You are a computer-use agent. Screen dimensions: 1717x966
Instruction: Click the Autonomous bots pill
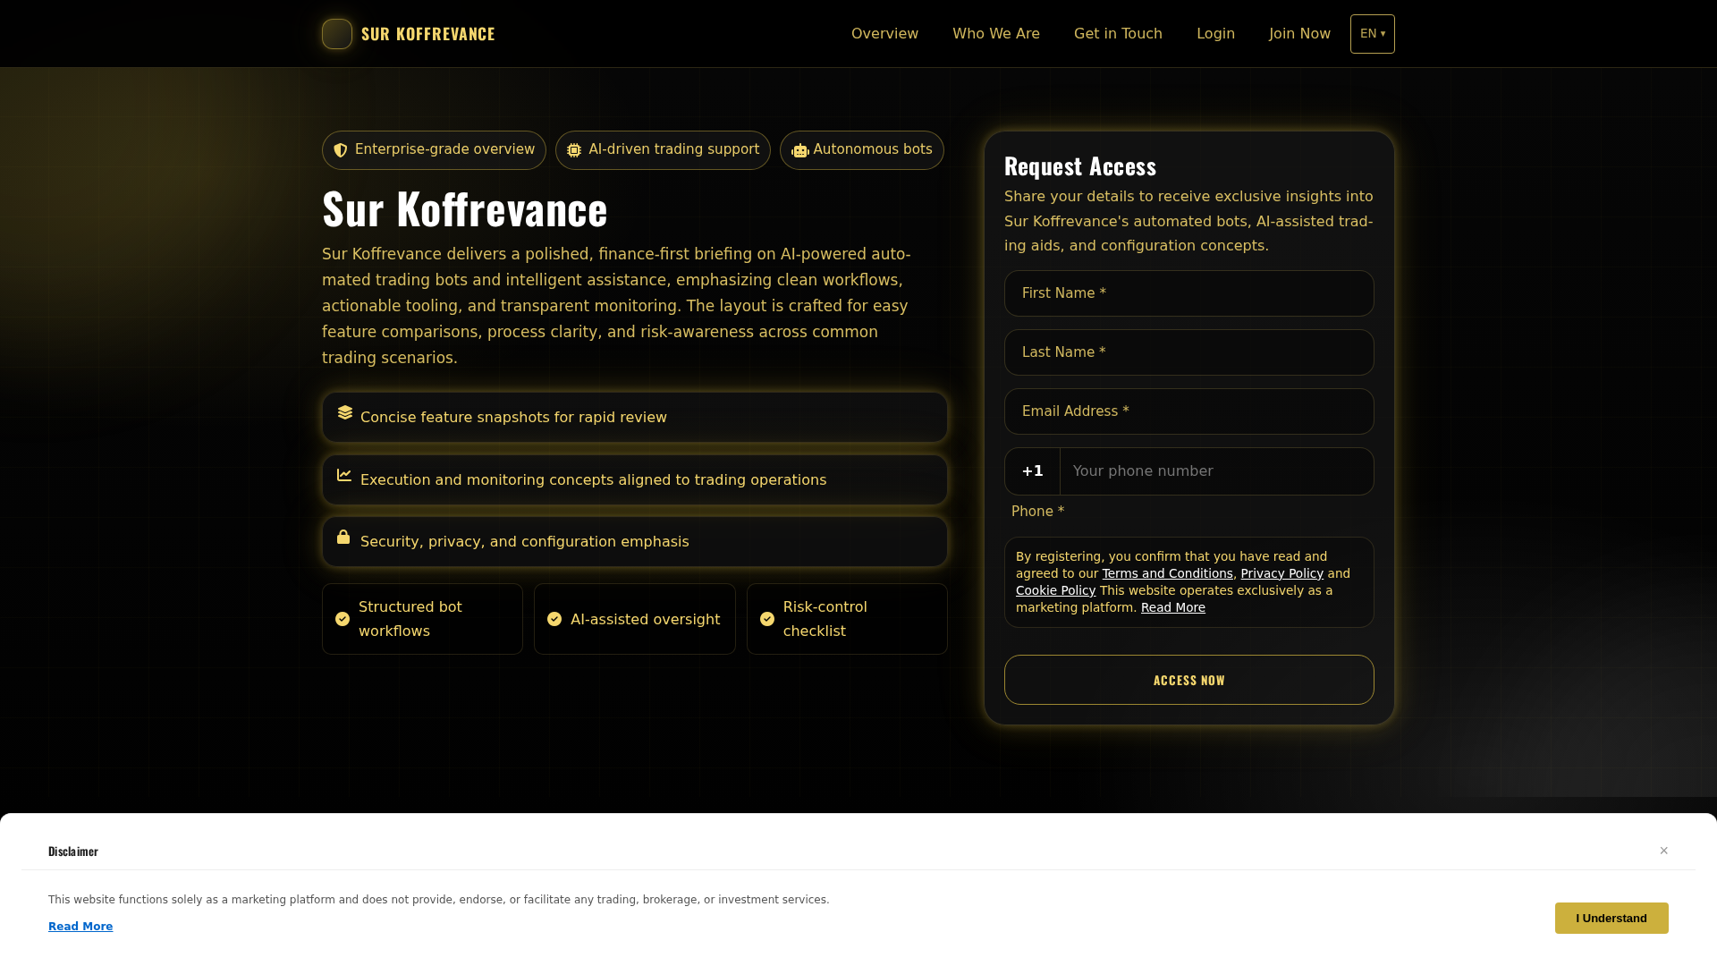(x=862, y=150)
